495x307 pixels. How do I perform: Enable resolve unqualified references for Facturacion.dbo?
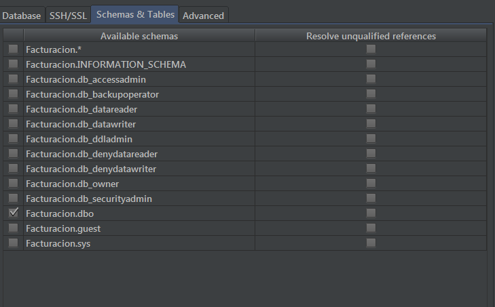click(x=371, y=213)
